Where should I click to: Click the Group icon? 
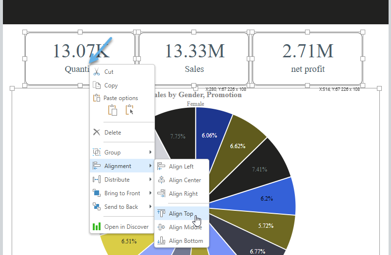pos(97,152)
